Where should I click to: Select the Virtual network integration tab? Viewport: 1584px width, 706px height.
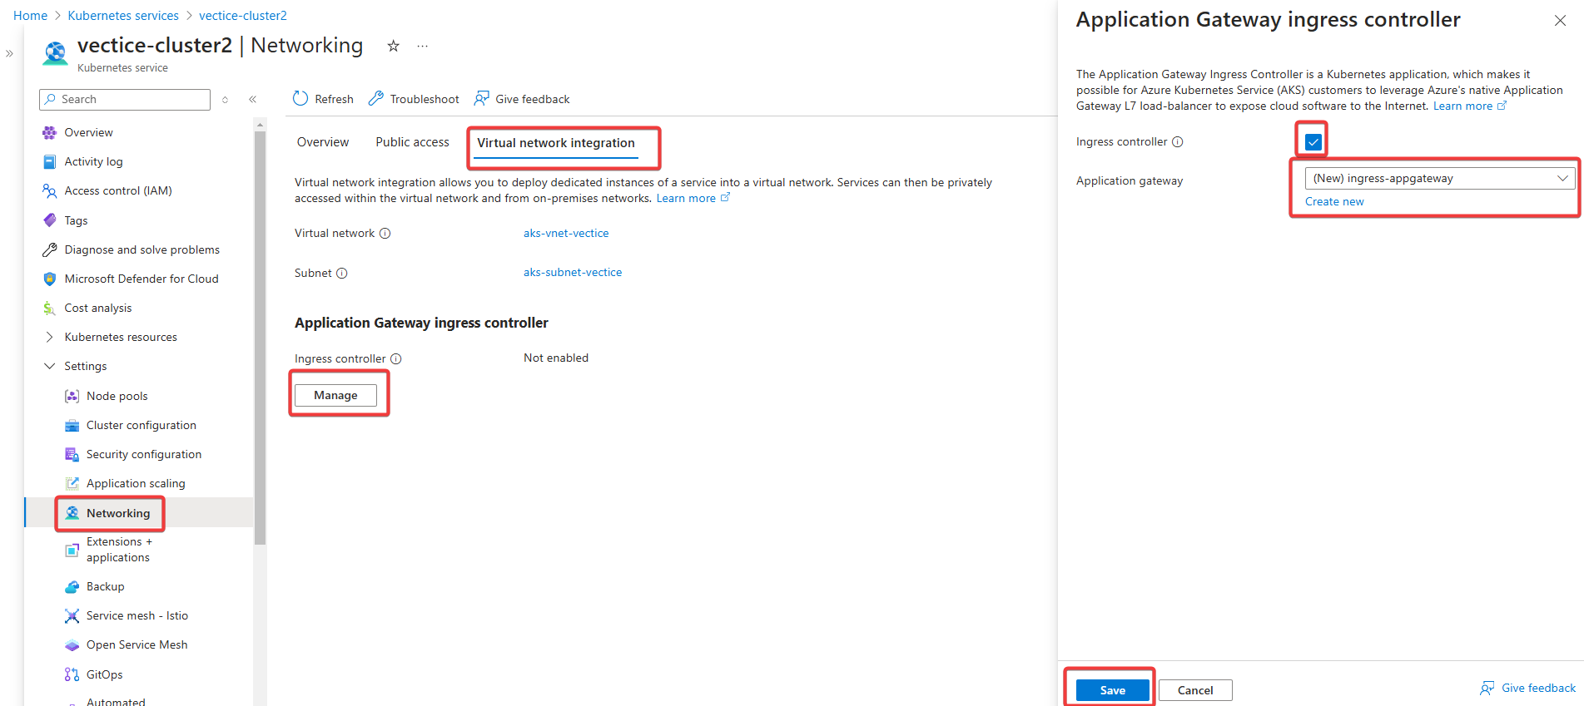click(556, 143)
